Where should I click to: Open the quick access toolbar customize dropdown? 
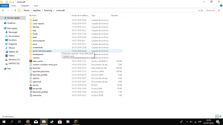coord(13,2)
